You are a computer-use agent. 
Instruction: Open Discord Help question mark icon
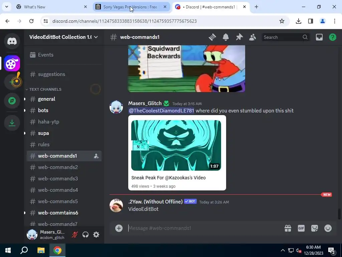332,37
